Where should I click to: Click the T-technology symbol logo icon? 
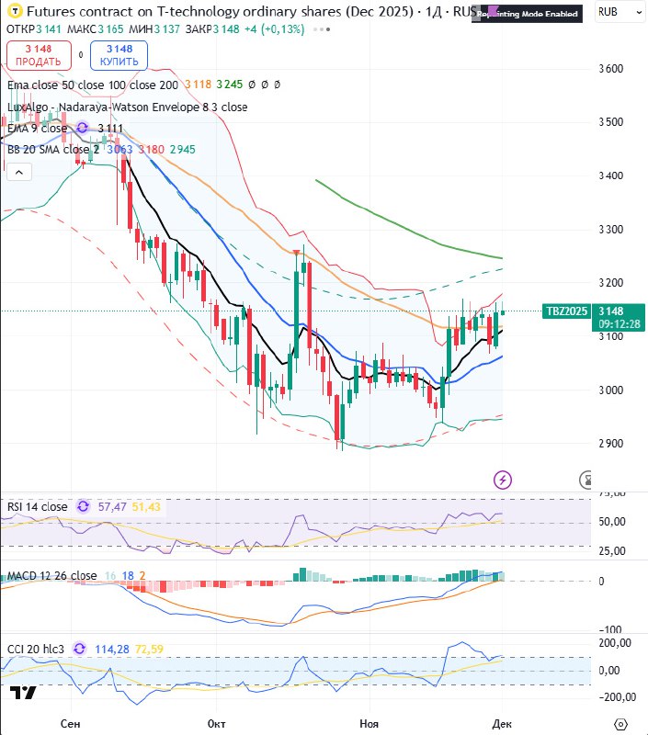(12, 13)
